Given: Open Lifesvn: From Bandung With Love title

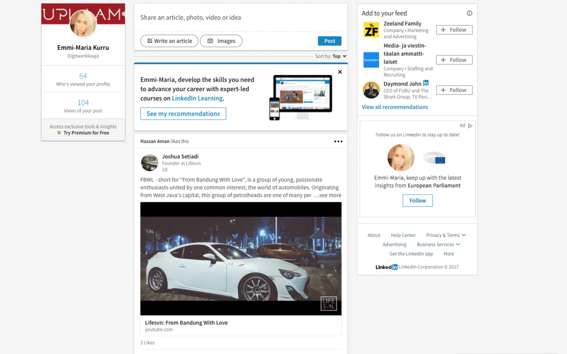Looking at the screenshot, I should [x=186, y=323].
